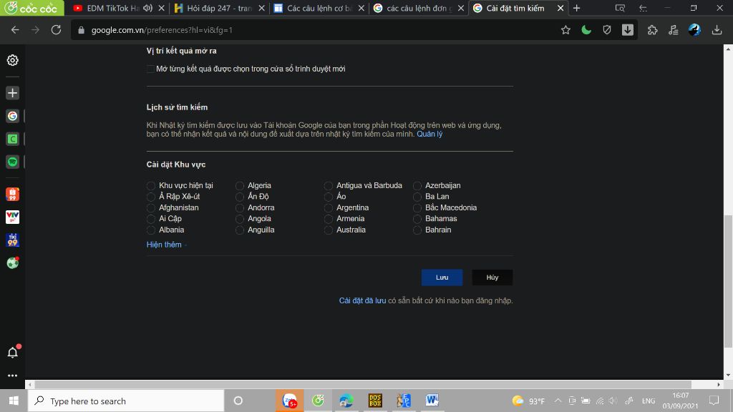Bookmark this page with the star icon
The image size is (733, 412).
point(565,30)
